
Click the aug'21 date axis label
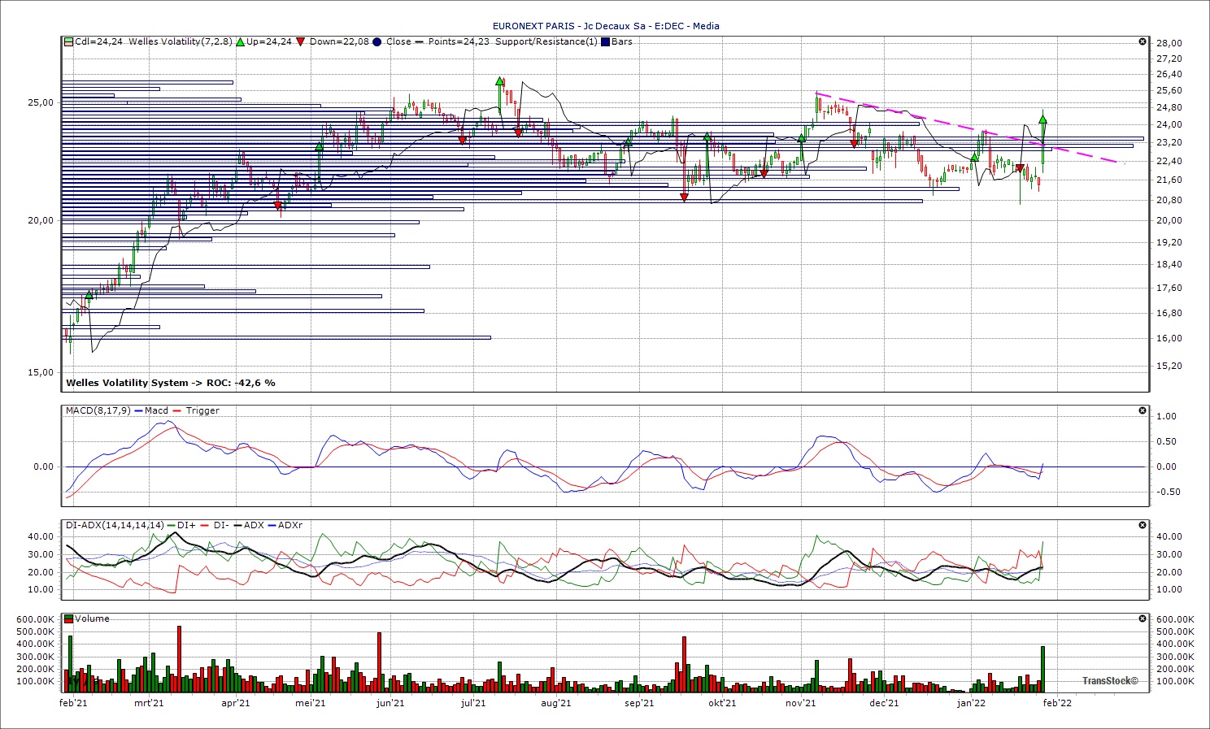(556, 703)
